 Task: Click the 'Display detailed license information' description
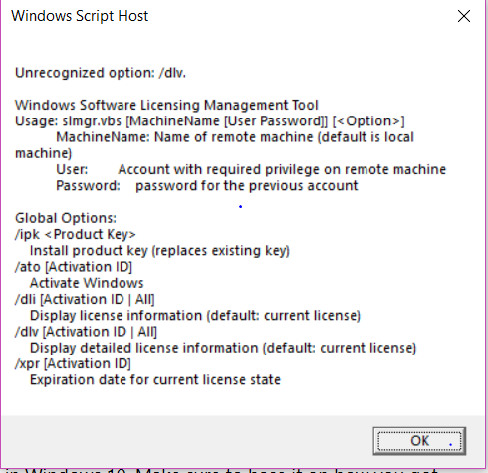(x=223, y=348)
